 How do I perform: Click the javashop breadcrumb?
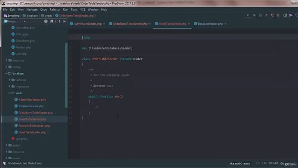[12, 15]
